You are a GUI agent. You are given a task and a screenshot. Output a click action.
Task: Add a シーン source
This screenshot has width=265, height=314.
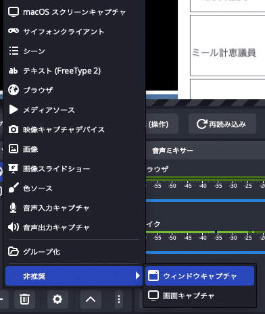pos(74,51)
